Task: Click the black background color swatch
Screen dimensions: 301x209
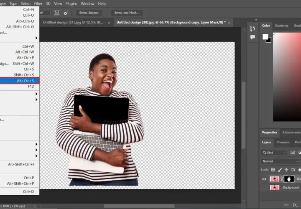Action: coord(269,41)
